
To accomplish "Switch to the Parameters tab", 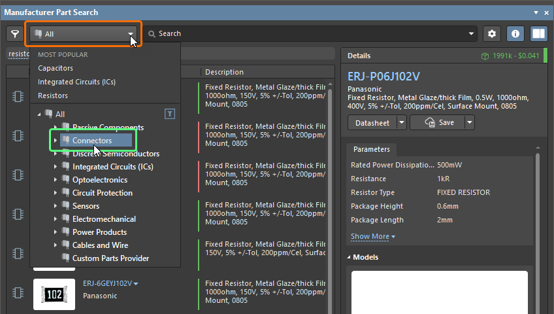I will point(371,149).
